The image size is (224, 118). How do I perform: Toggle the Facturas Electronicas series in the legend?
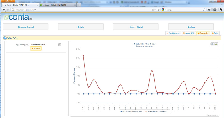pos(131,112)
